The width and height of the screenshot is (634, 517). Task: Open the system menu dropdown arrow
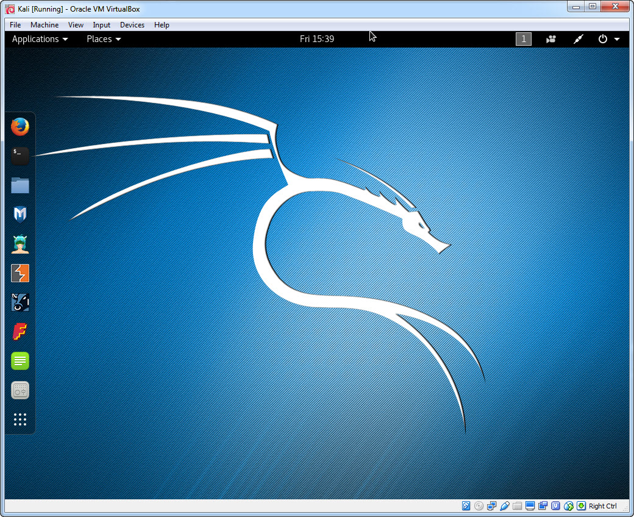click(617, 39)
